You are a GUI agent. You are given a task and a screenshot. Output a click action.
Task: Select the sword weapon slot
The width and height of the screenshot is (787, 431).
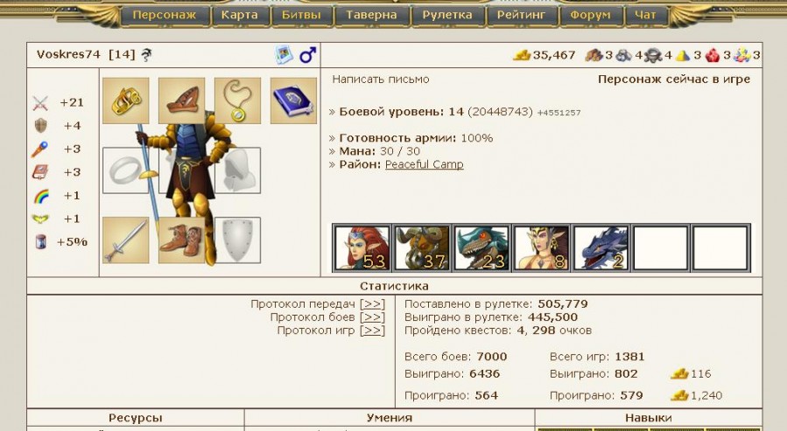pyautogui.click(x=125, y=240)
